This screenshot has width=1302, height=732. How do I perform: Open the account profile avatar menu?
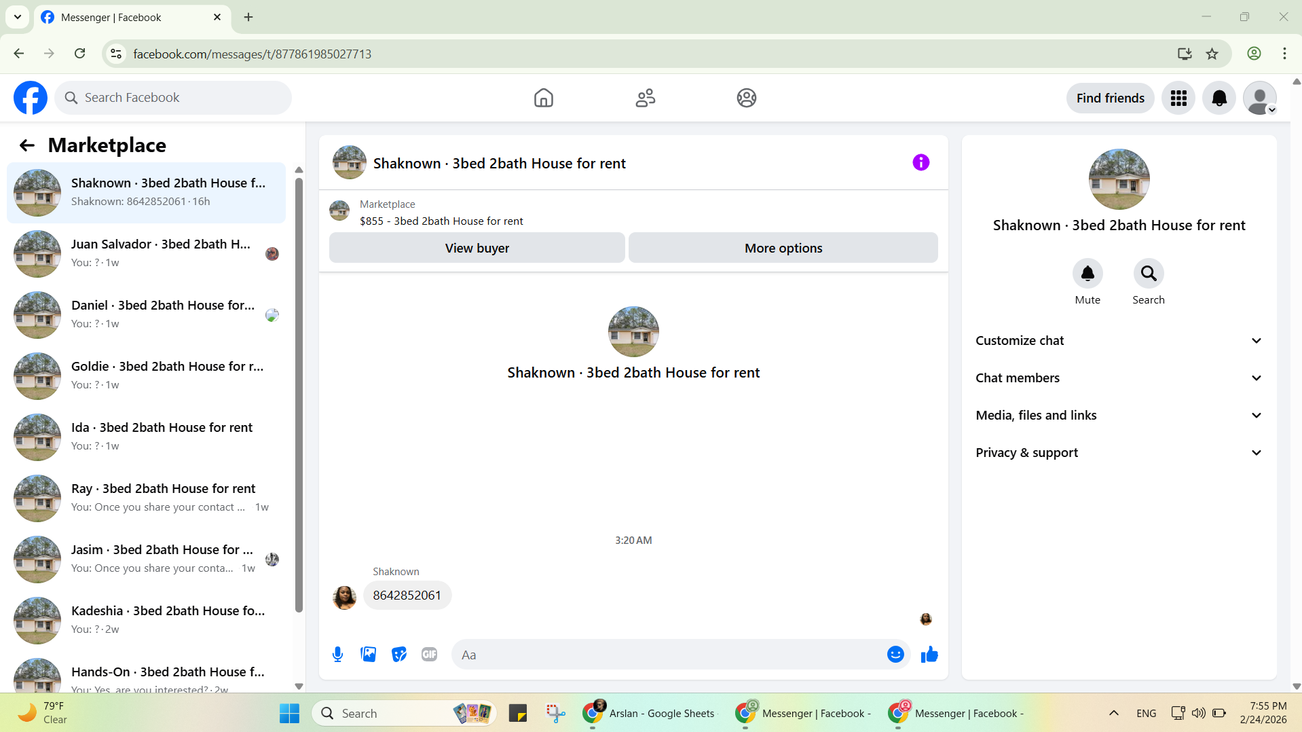click(1260, 98)
